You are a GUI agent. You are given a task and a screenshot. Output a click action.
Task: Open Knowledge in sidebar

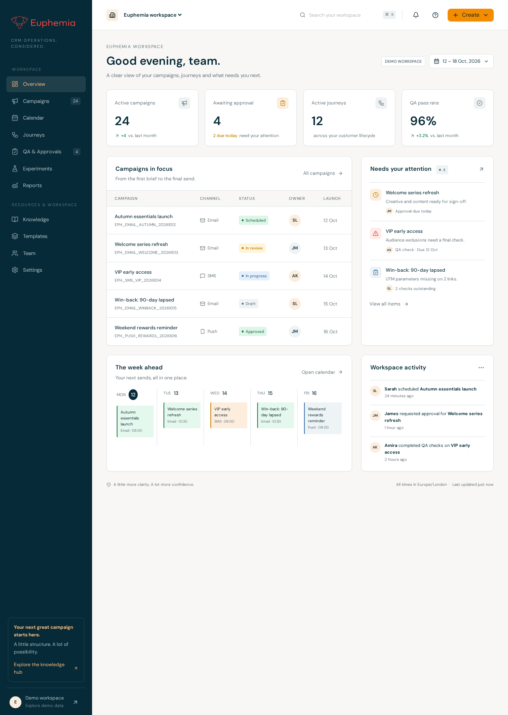(x=46, y=220)
